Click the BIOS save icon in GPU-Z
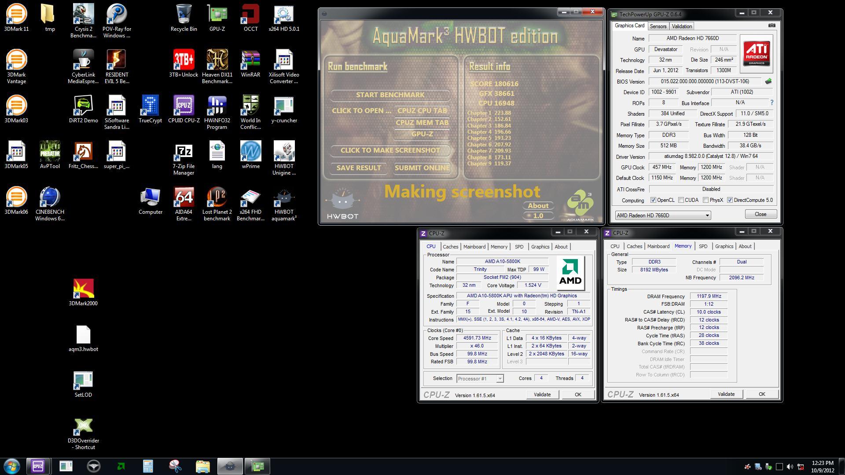 (768, 81)
